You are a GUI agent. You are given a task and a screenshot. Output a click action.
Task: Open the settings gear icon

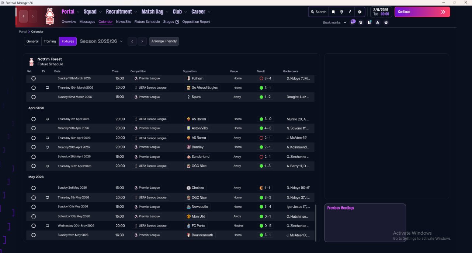click(360, 12)
